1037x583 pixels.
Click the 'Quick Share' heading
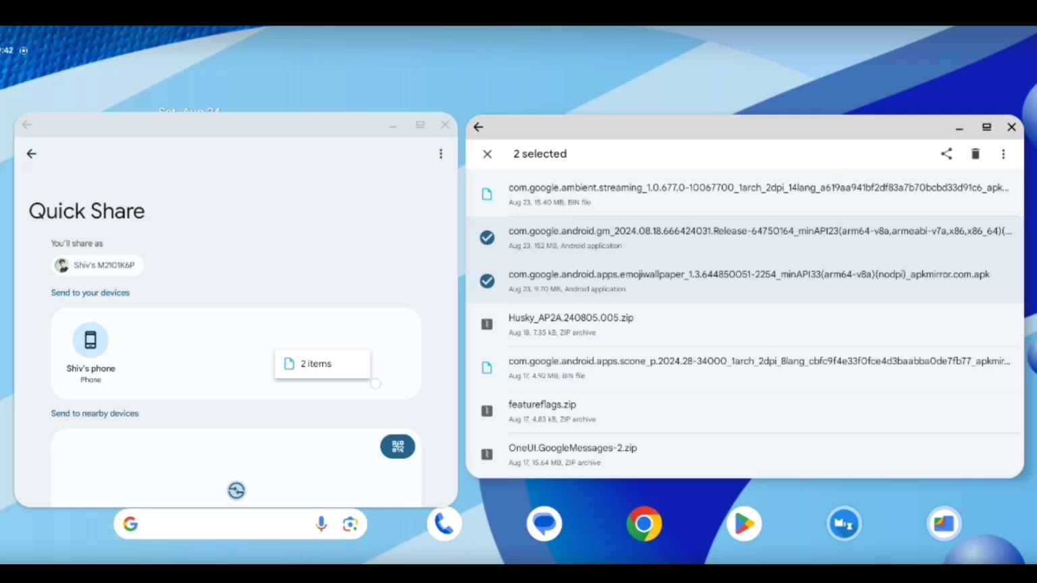(86, 211)
